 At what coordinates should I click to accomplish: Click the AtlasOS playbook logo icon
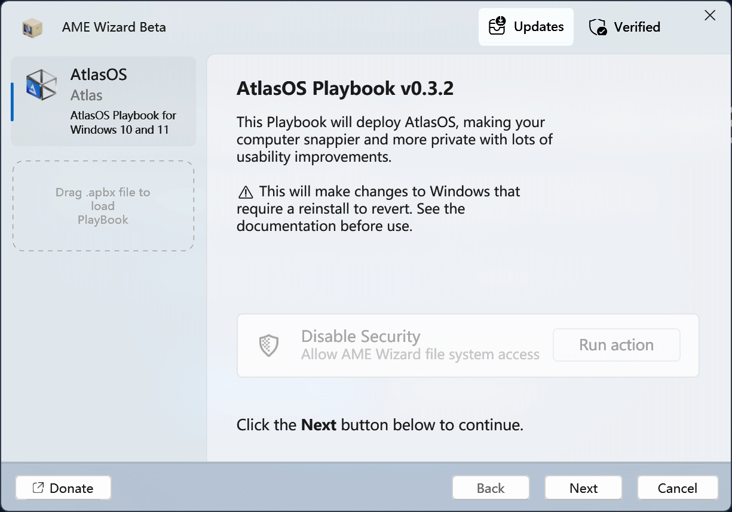[42, 84]
